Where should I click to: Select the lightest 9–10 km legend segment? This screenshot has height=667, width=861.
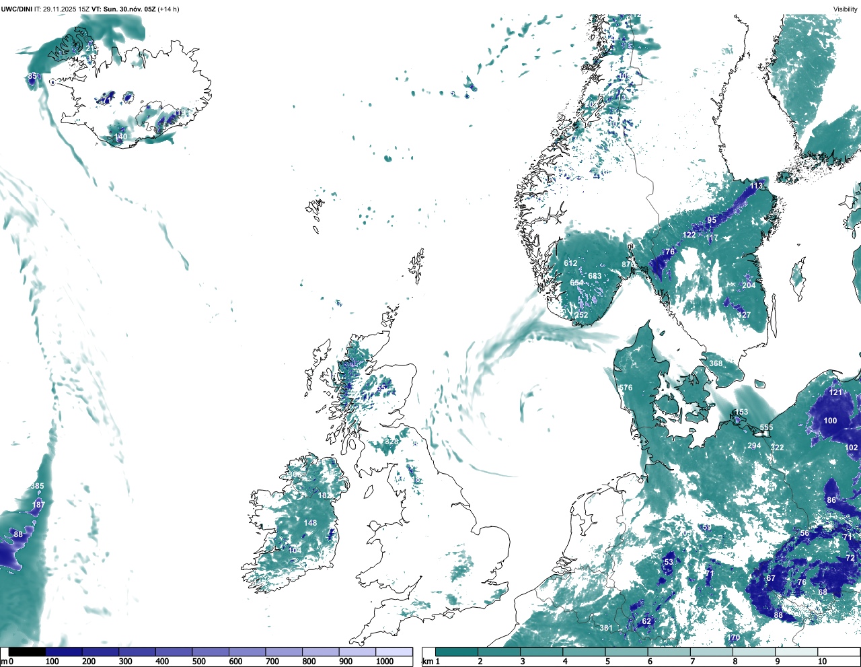[796, 652]
